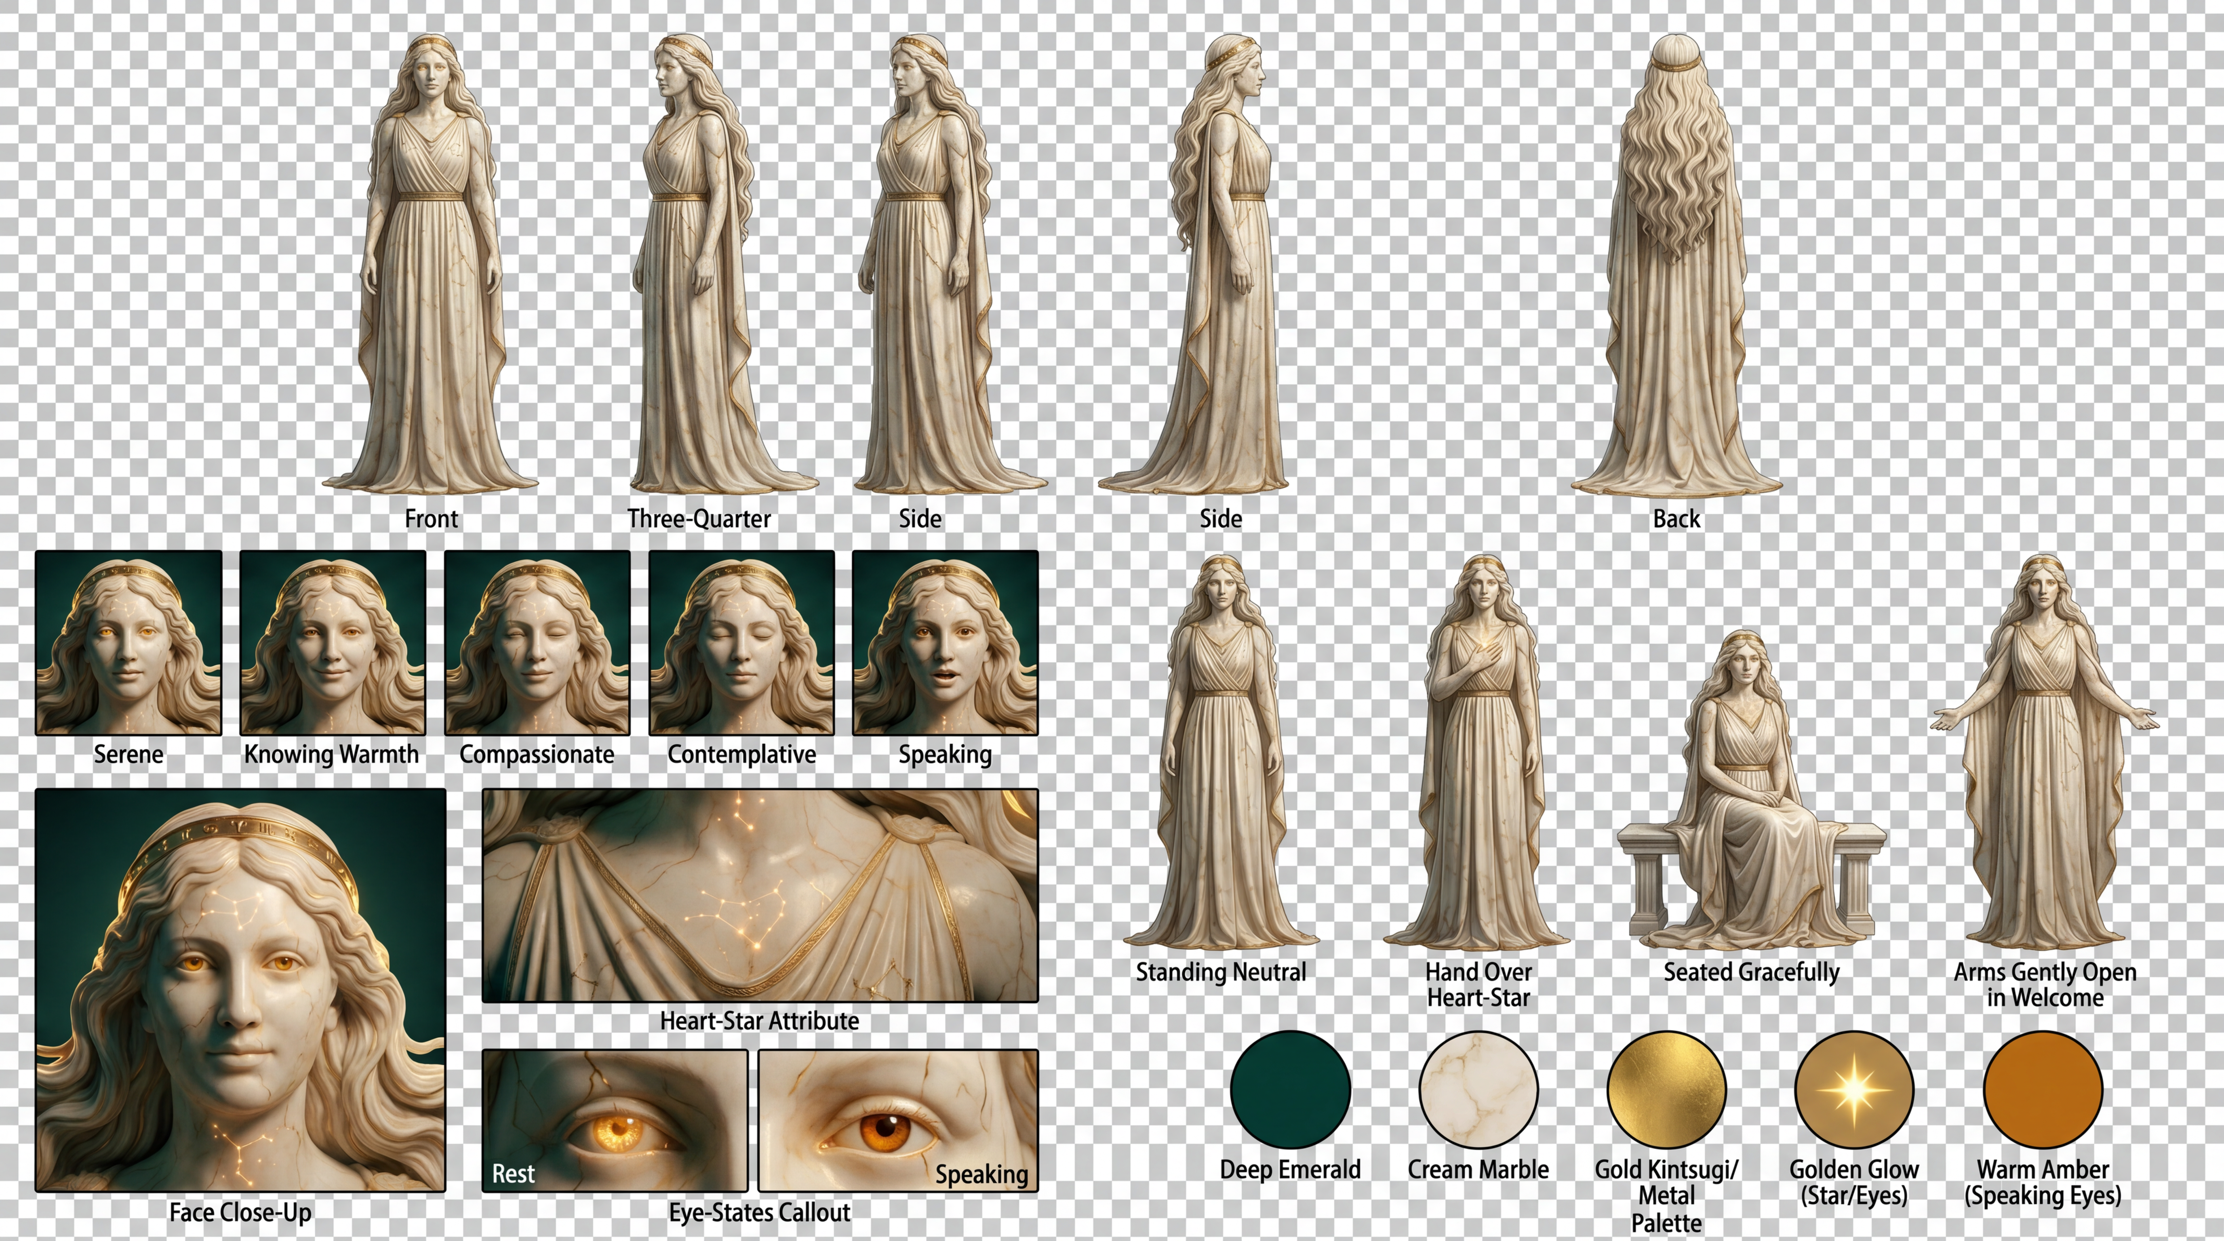Click the 'Seated Gracefully' caption

[x=1751, y=973]
